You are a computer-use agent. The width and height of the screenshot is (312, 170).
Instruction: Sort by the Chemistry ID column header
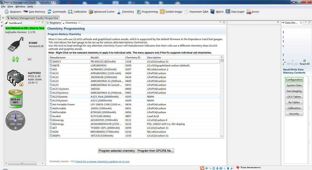(x=135, y=58)
